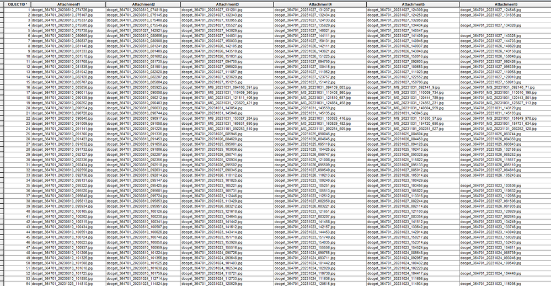Image resolution: width=551 pixels, height=286 pixels.
Task: Click cell docget_364701_20231027_124133.jpg
Action: (x=320, y=20)
